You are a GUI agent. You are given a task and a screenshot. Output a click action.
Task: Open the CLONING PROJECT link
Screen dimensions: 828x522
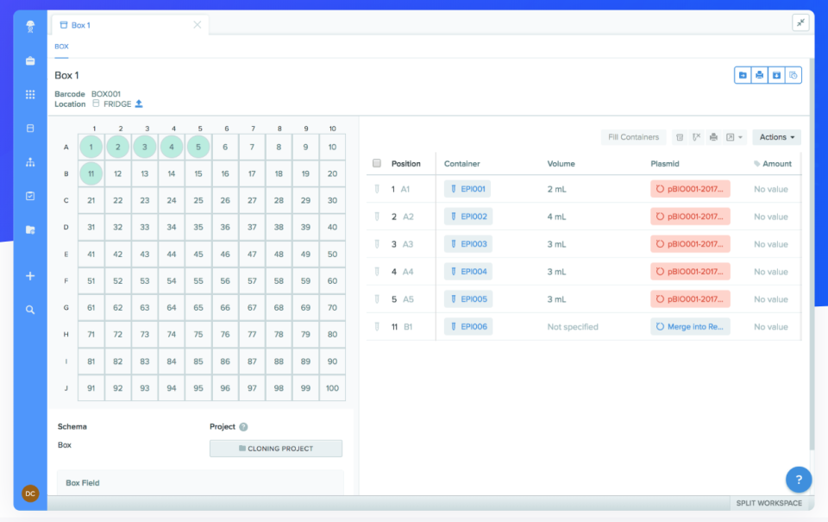(x=275, y=448)
